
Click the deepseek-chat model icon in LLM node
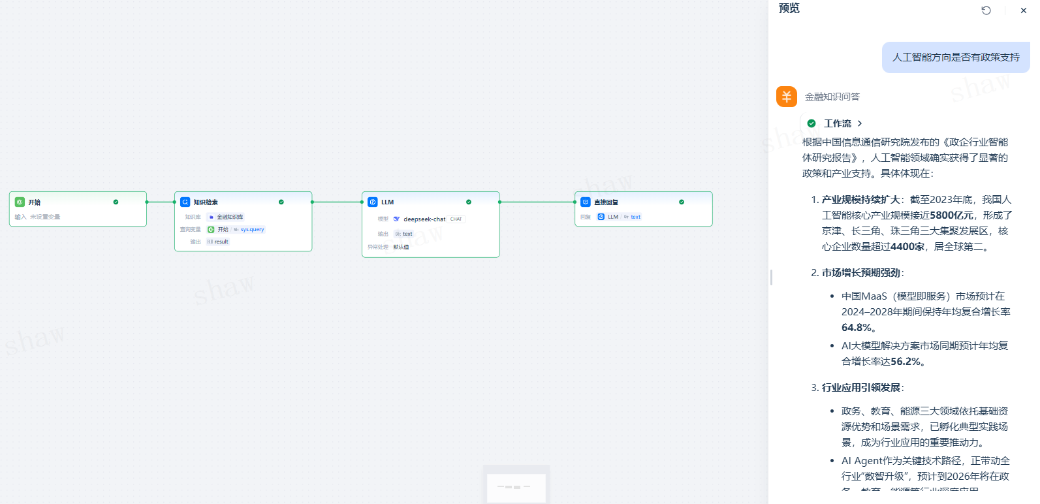tap(396, 219)
